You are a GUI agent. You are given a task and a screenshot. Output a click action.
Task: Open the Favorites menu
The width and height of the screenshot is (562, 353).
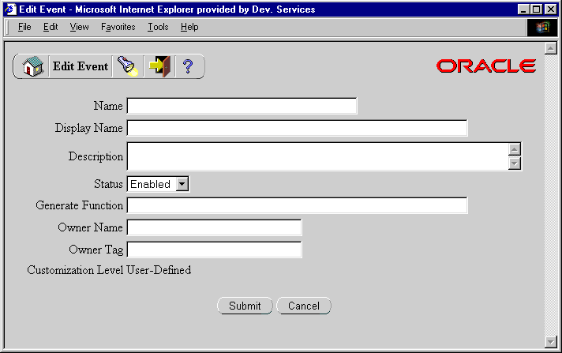click(118, 27)
